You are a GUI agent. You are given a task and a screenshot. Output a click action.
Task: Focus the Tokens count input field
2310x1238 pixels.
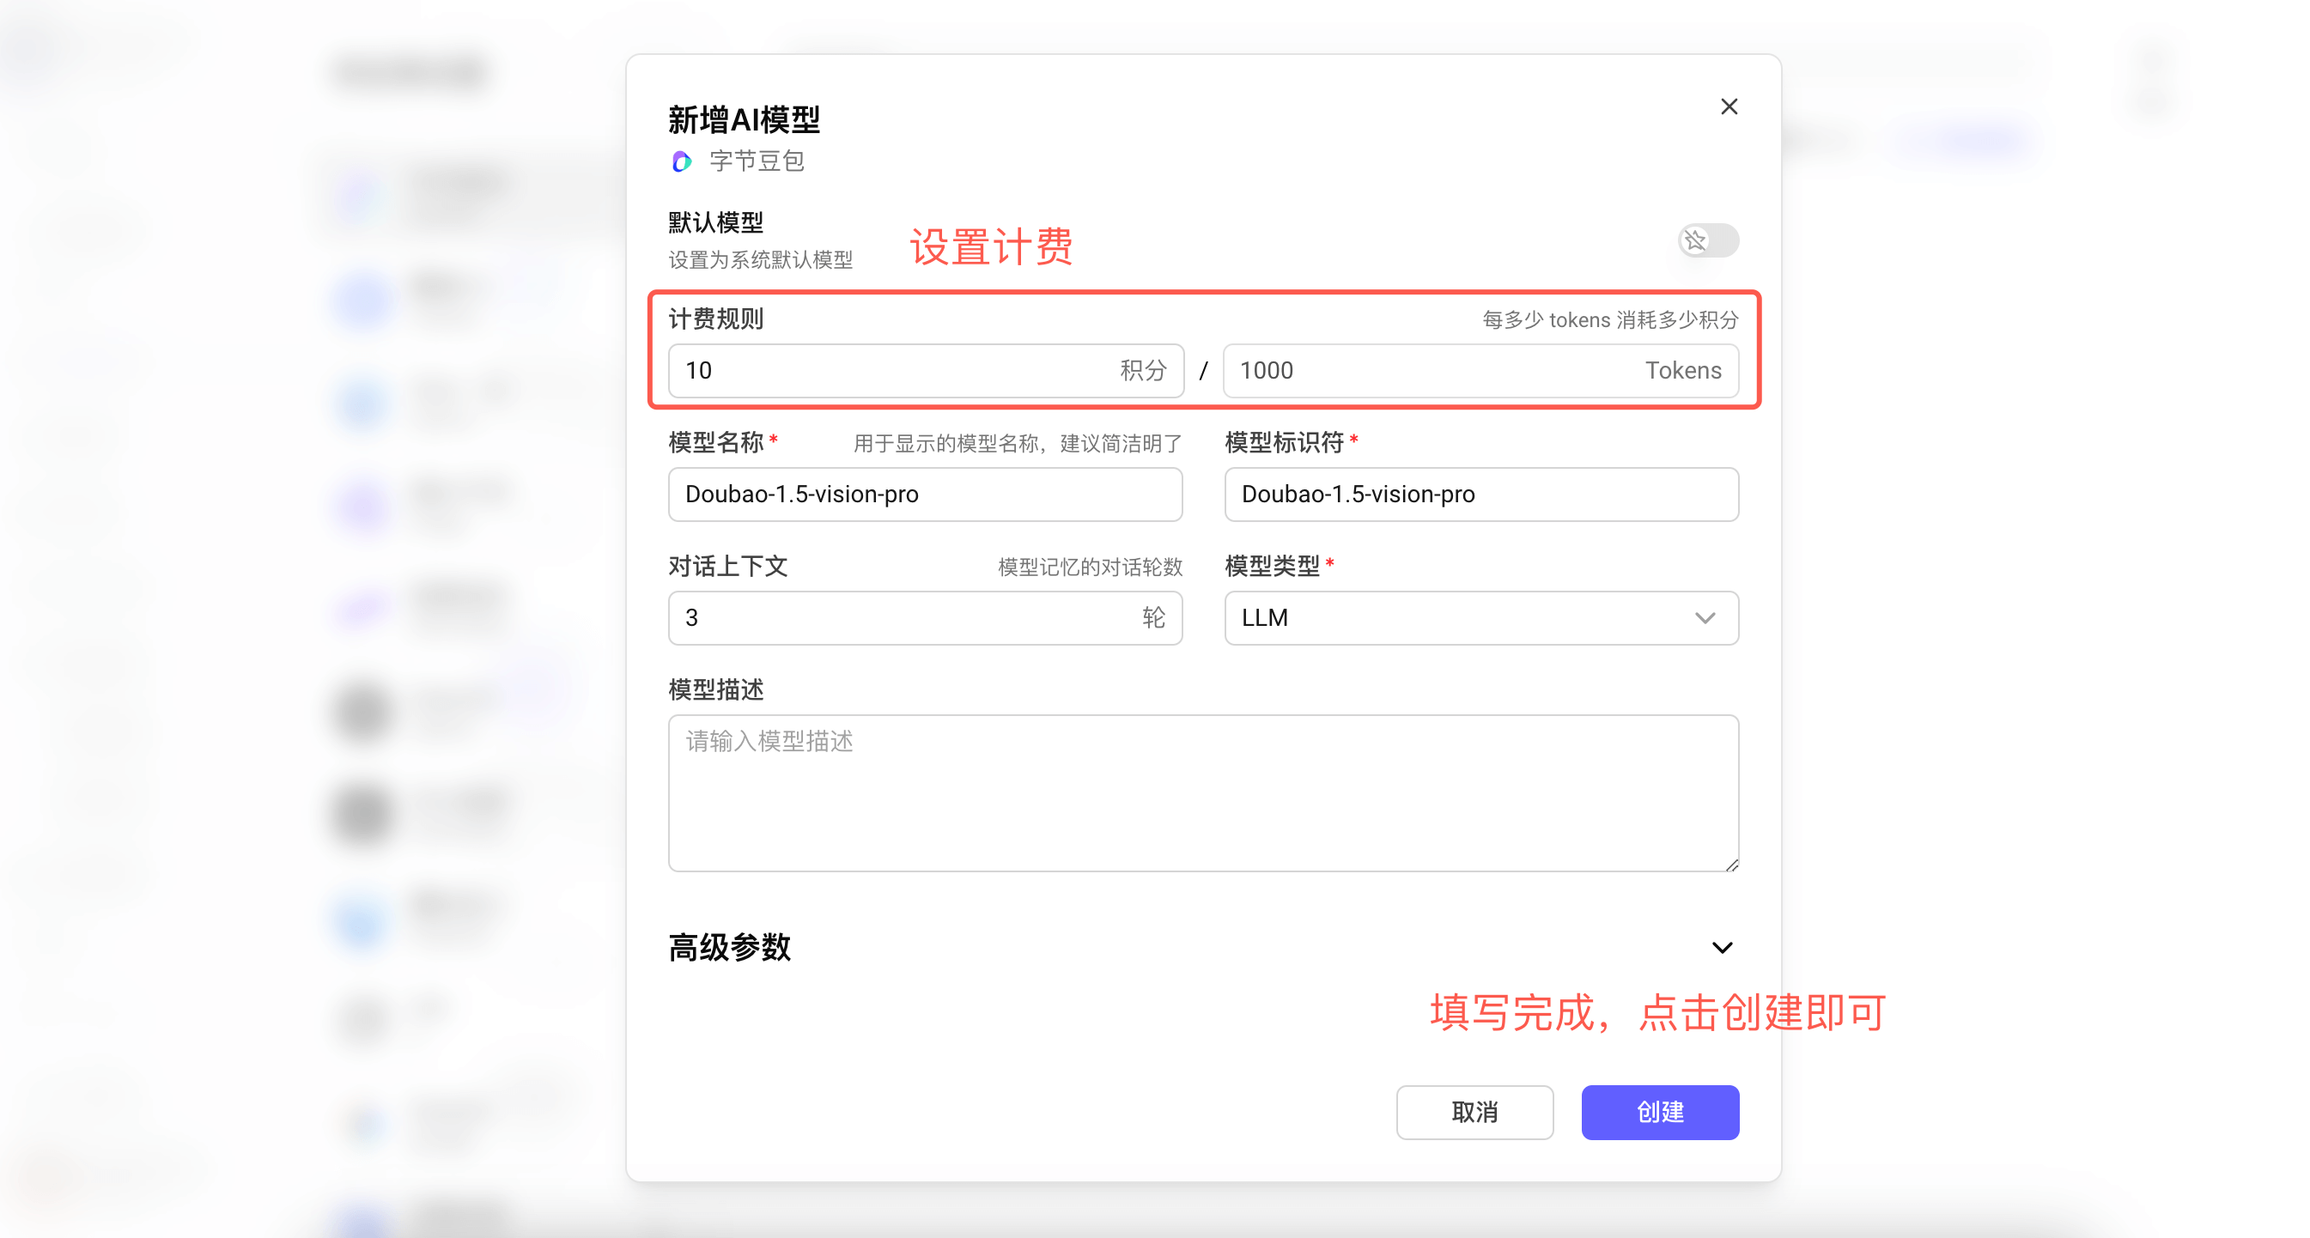[1435, 370]
